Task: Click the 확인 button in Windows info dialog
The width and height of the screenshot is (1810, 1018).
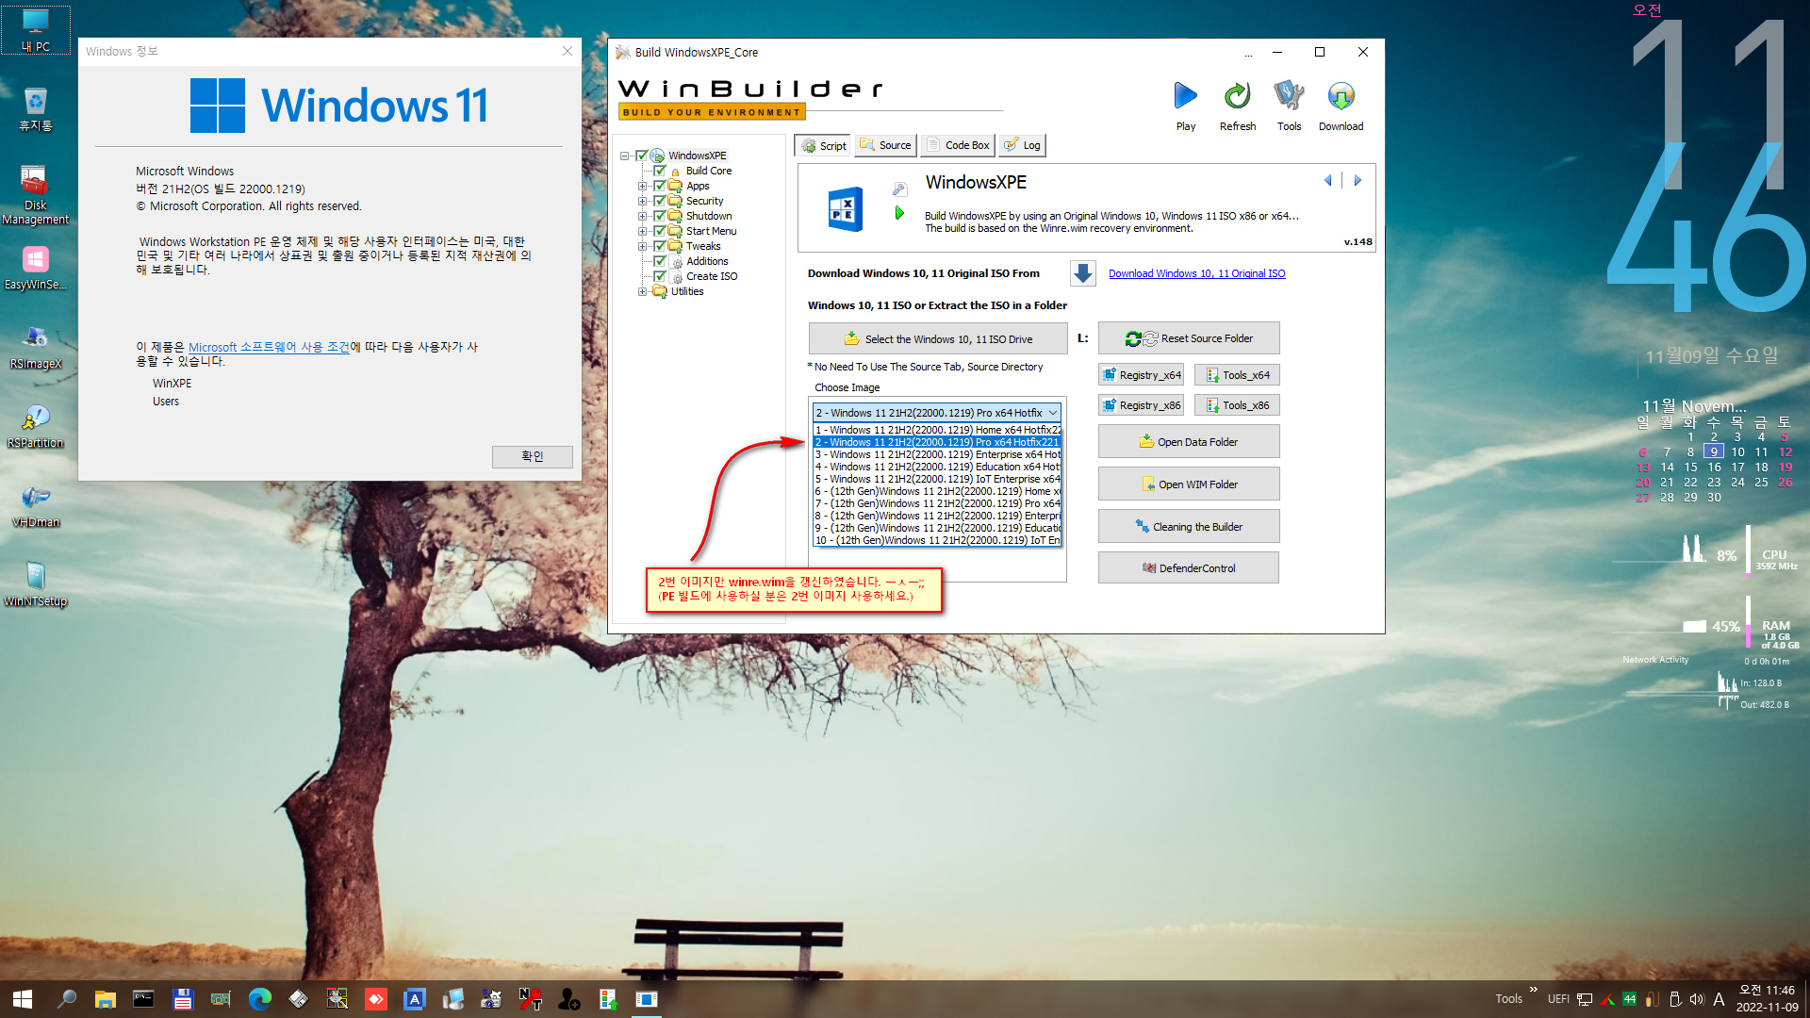Action: coord(532,456)
